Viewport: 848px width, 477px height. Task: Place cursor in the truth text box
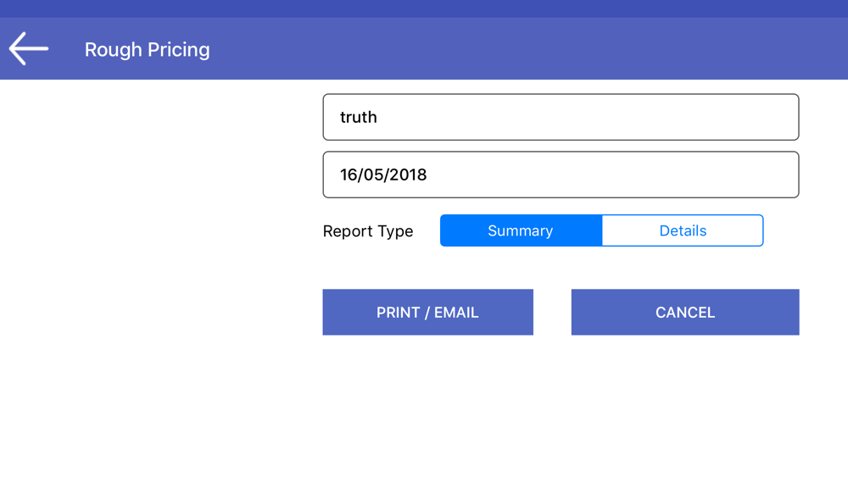(x=561, y=117)
